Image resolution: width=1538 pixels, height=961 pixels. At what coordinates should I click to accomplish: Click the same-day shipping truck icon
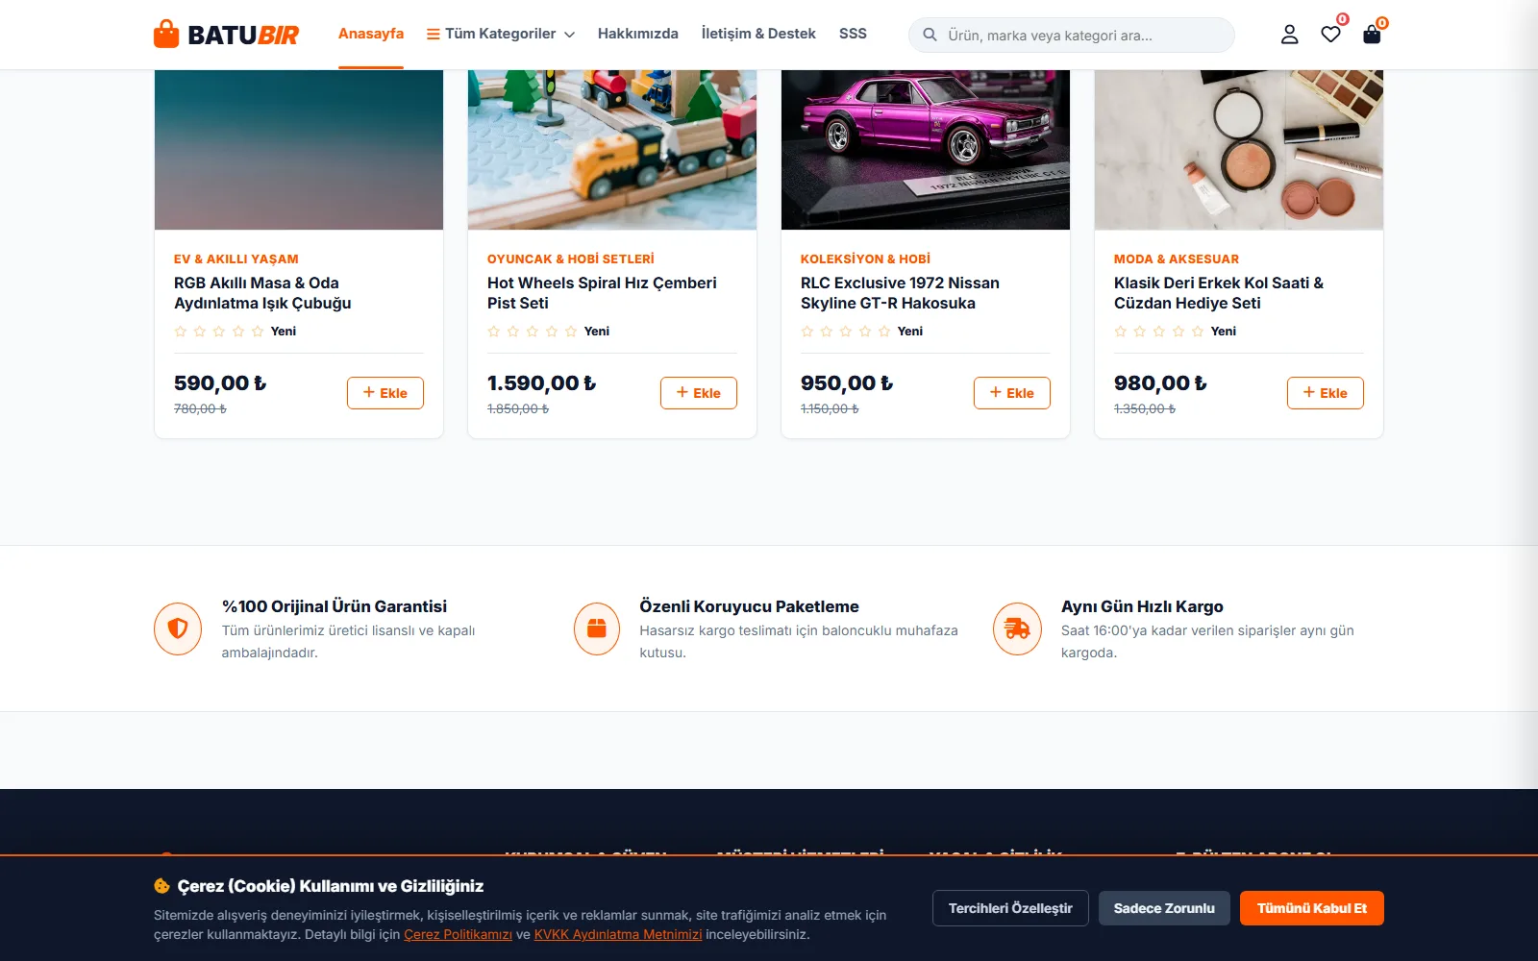pyautogui.click(x=1017, y=628)
